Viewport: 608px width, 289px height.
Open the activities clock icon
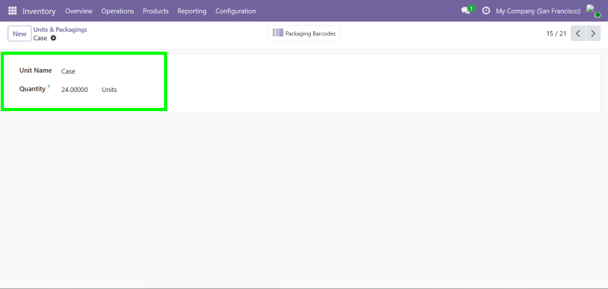point(486,11)
